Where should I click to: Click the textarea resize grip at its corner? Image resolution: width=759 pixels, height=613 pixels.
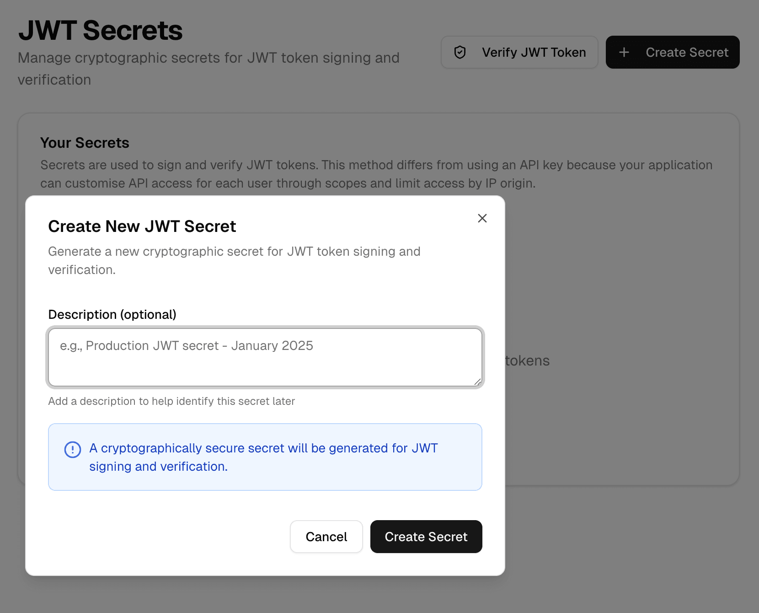(x=477, y=382)
